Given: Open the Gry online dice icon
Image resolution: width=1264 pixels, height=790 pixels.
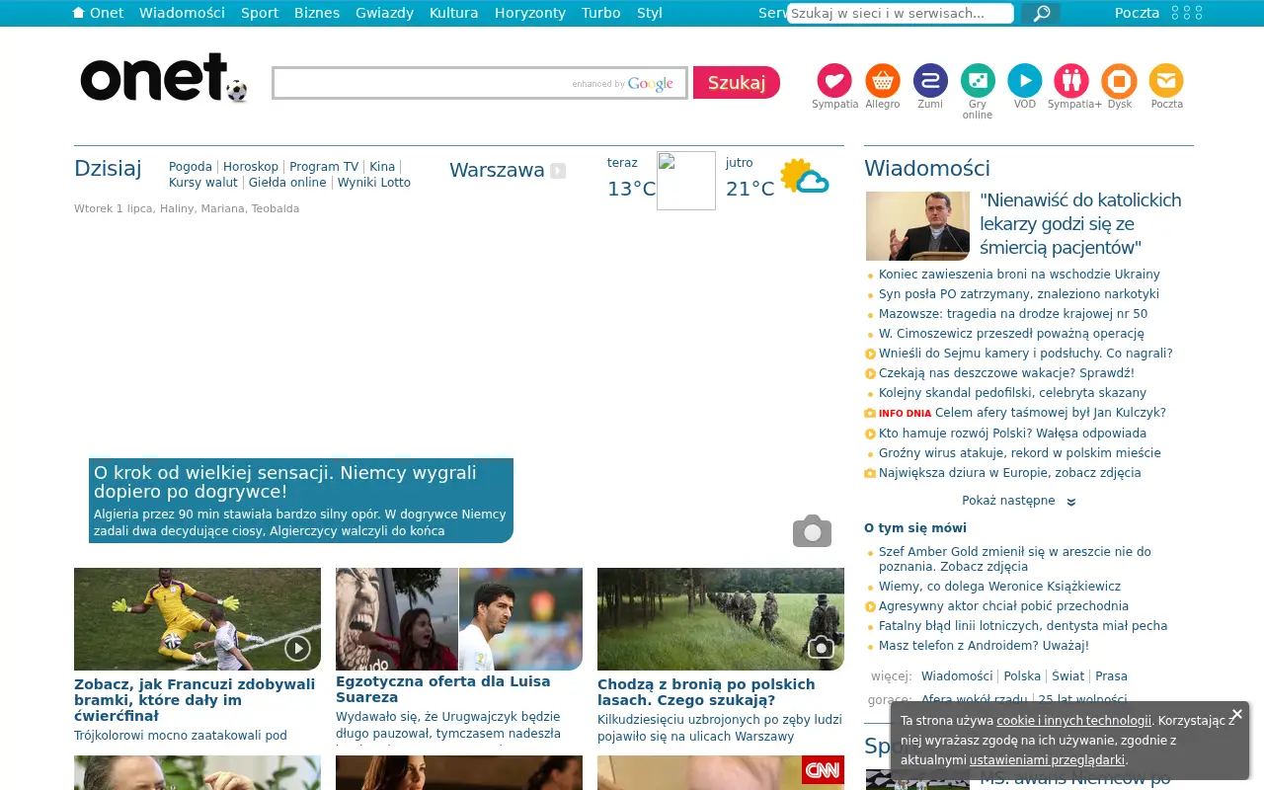Looking at the screenshot, I should click(978, 80).
